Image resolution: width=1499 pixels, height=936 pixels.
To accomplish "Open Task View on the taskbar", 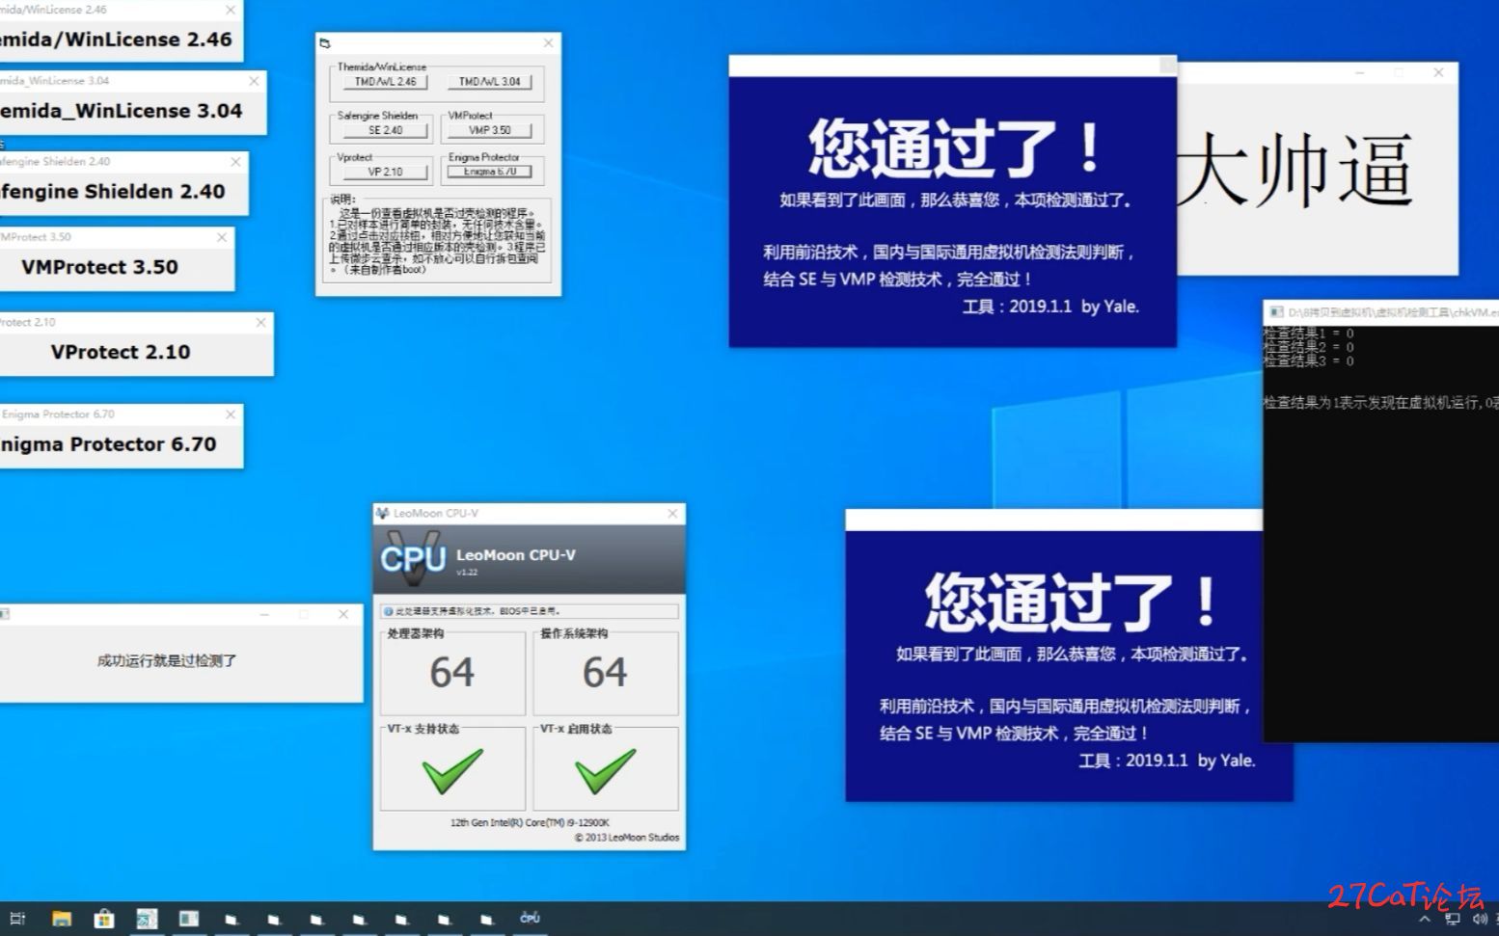I will coord(17,919).
